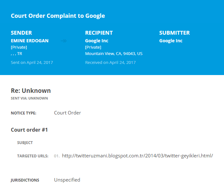
Task: Click the arrow icon between sender and recipient
Action: click(x=64, y=41)
